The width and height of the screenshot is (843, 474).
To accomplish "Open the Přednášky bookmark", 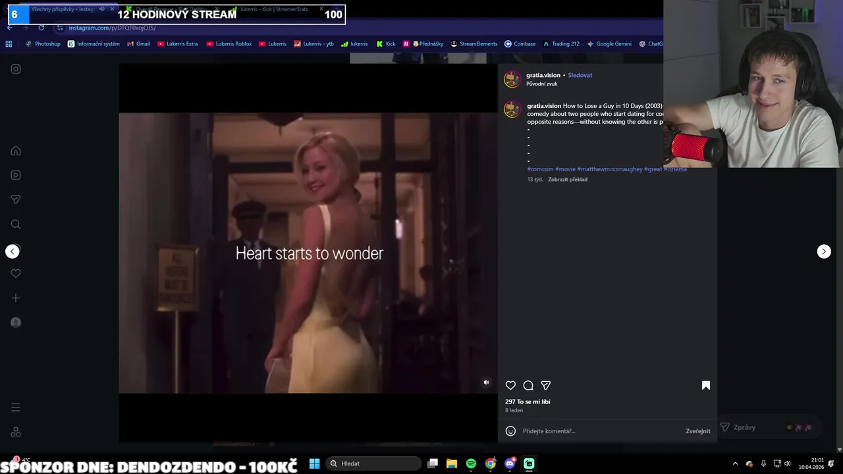I will [423, 44].
